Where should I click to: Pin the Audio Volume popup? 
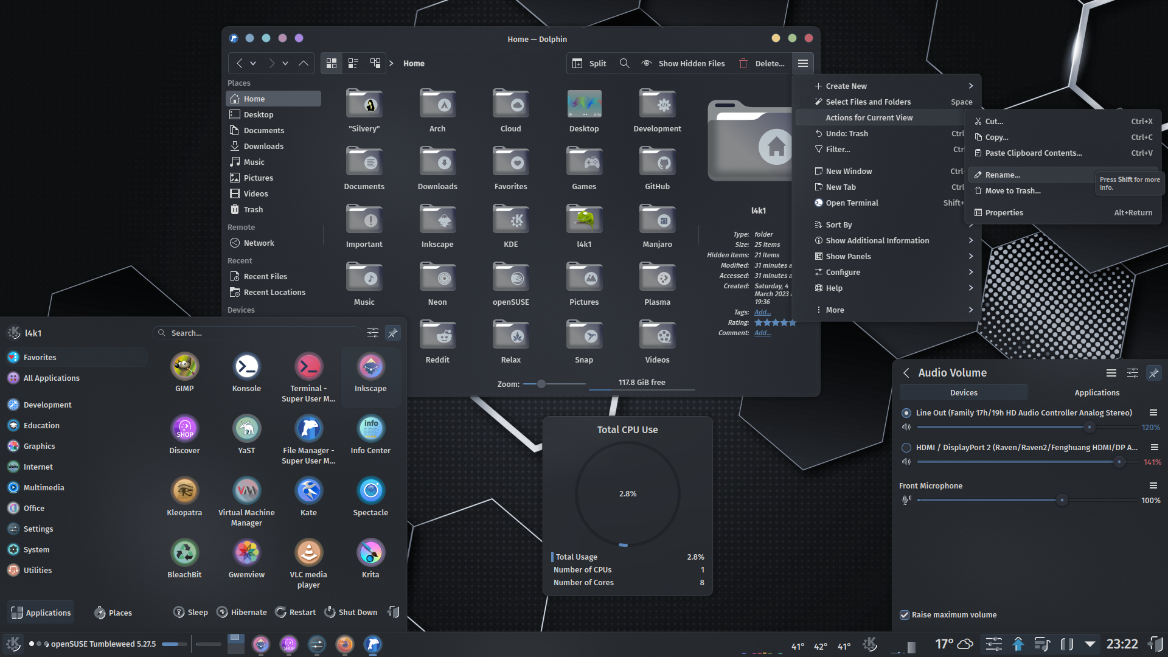click(x=1153, y=373)
